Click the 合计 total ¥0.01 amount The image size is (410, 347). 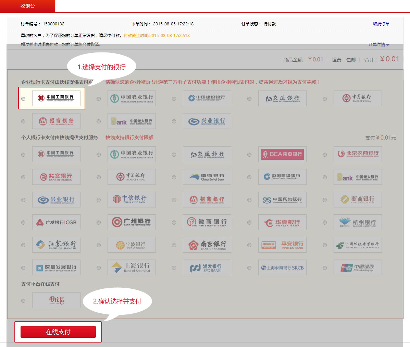389,59
